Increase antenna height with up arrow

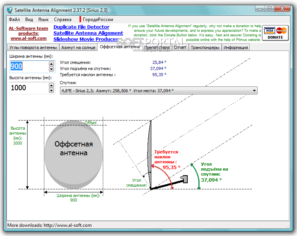(51, 85)
